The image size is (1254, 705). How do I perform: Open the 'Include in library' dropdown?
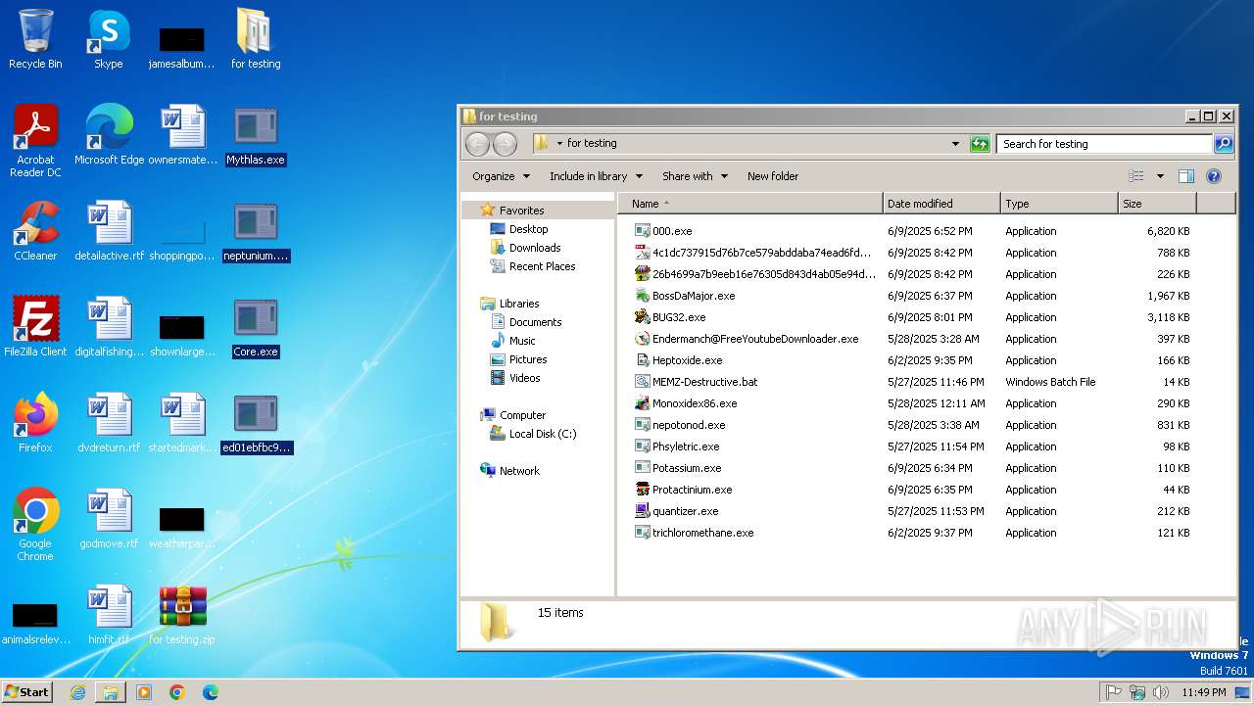point(596,176)
